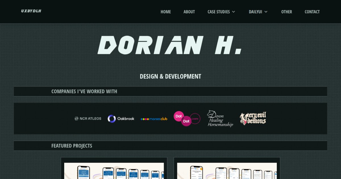
Task: Open the first featured project thumbnail
Action: [x=114, y=170]
